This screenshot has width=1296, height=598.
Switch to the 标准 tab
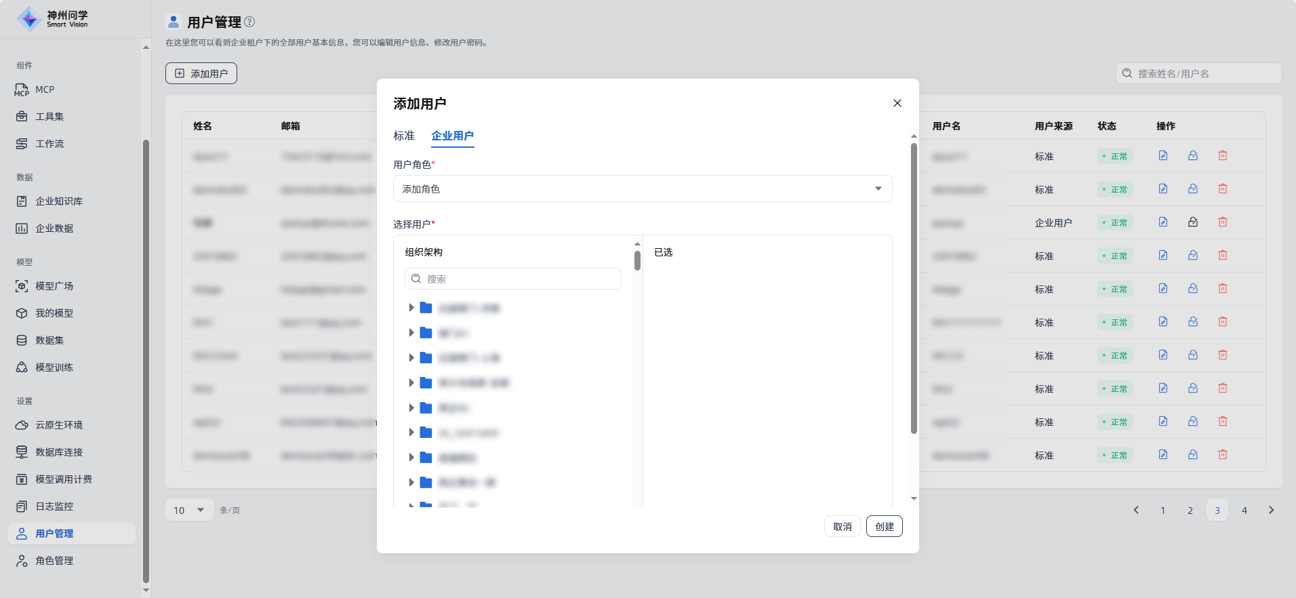click(404, 136)
